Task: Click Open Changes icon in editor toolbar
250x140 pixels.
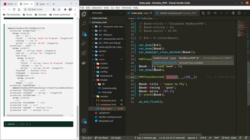Action: click(x=203, y=13)
